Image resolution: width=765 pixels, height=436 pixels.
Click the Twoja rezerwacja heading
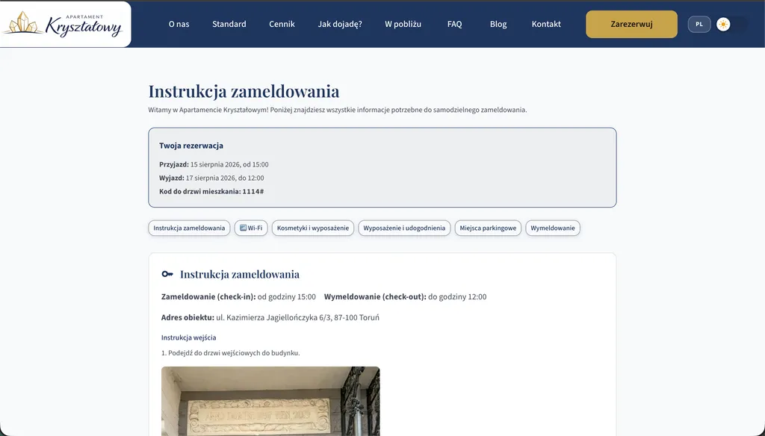click(x=191, y=146)
